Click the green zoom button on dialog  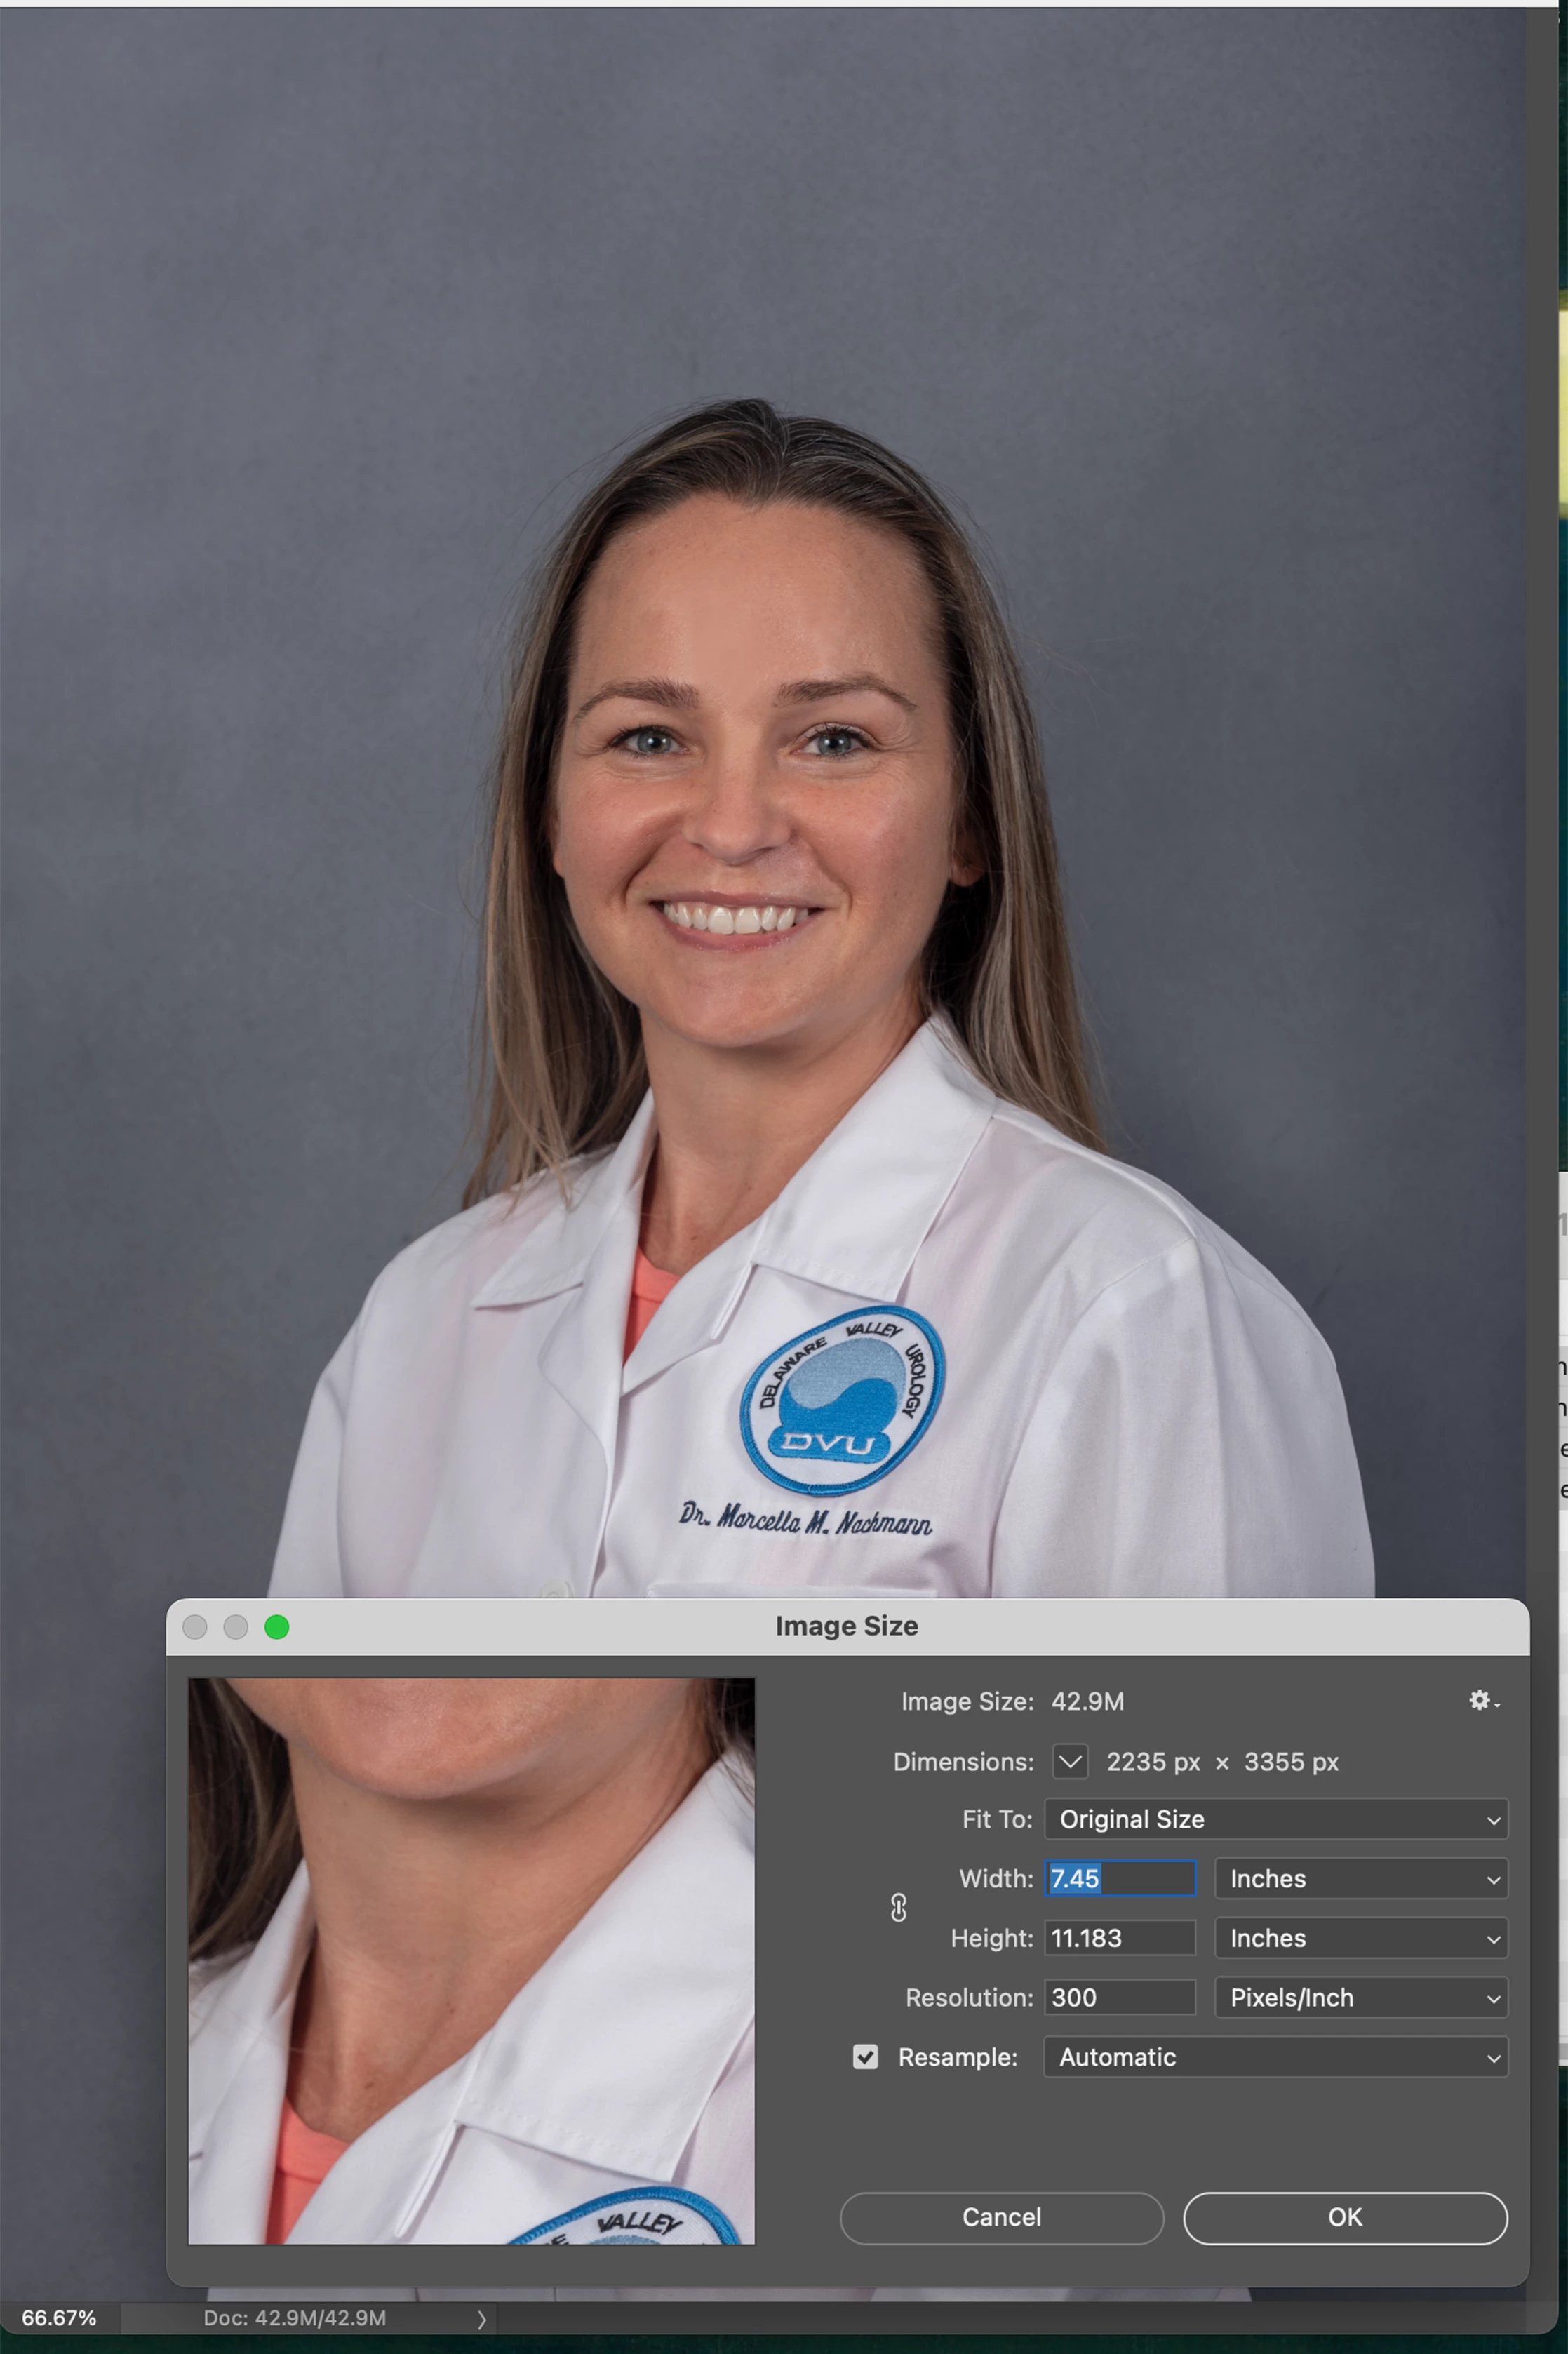point(277,1627)
